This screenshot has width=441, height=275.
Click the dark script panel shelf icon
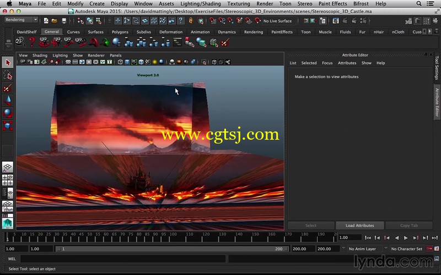[177, 42]
